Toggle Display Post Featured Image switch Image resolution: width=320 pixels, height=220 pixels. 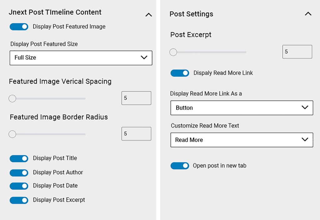tap(19, 27)
